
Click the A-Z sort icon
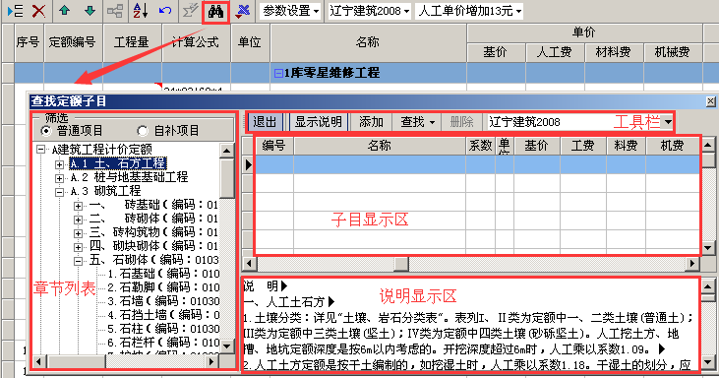point(141,11)
